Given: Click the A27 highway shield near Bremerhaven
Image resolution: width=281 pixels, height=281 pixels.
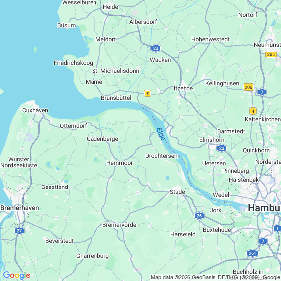Looking at the screenshot, I should [19, 231].
